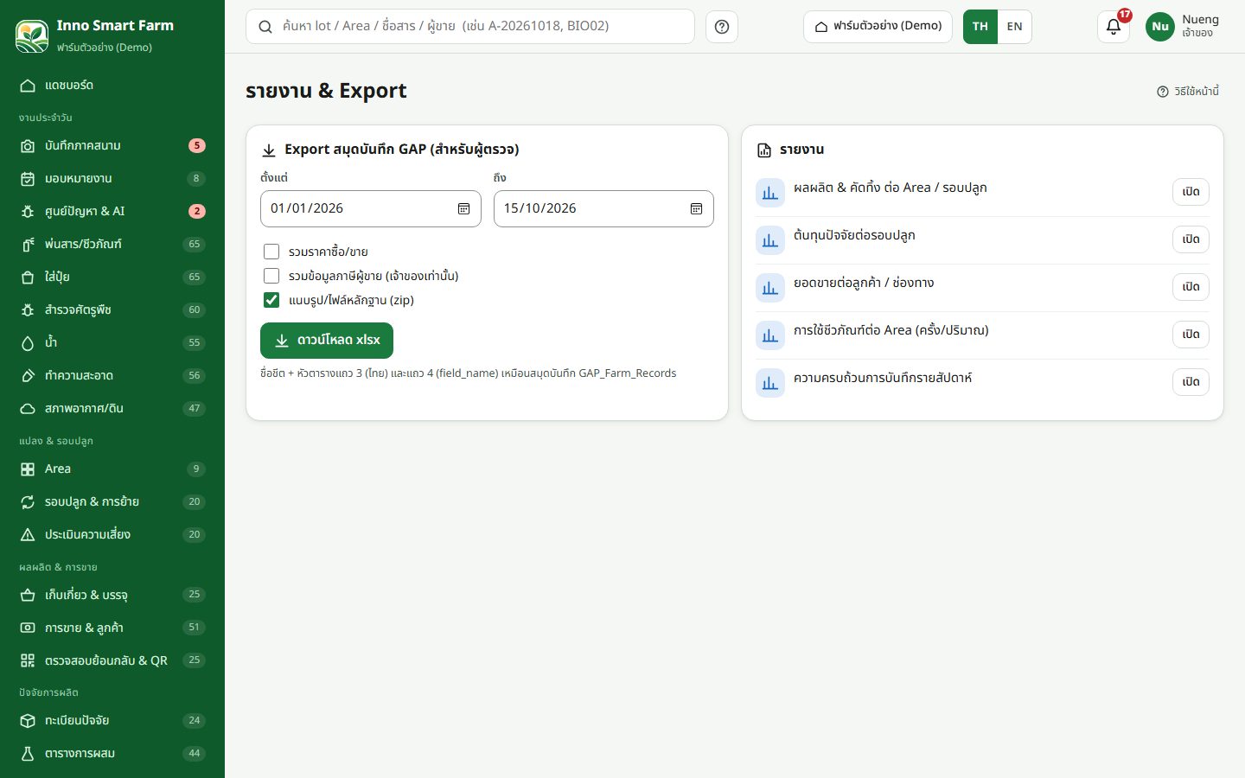Click chart icon for ความครบถ้วนการบันทึกรายสัปดาห์ report
This screenshot has width=1245, height=778.
tap(770, 382)
